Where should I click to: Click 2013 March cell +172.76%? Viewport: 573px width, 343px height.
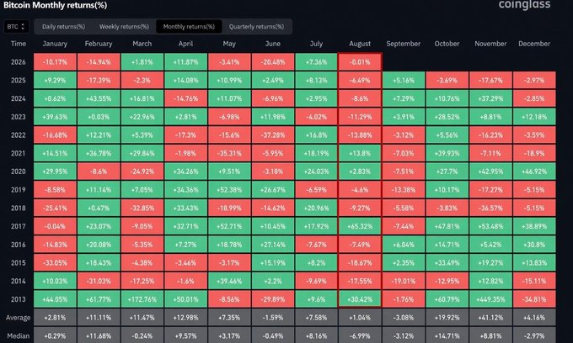pos(142,299)
